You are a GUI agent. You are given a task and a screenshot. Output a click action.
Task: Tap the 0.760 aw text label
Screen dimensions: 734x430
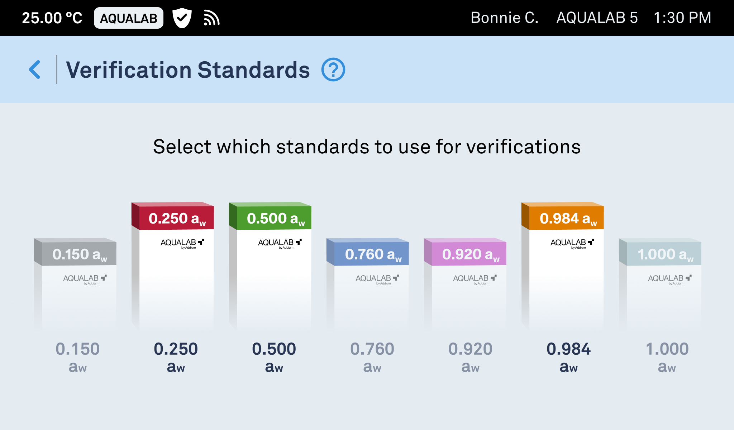[372, 357]
